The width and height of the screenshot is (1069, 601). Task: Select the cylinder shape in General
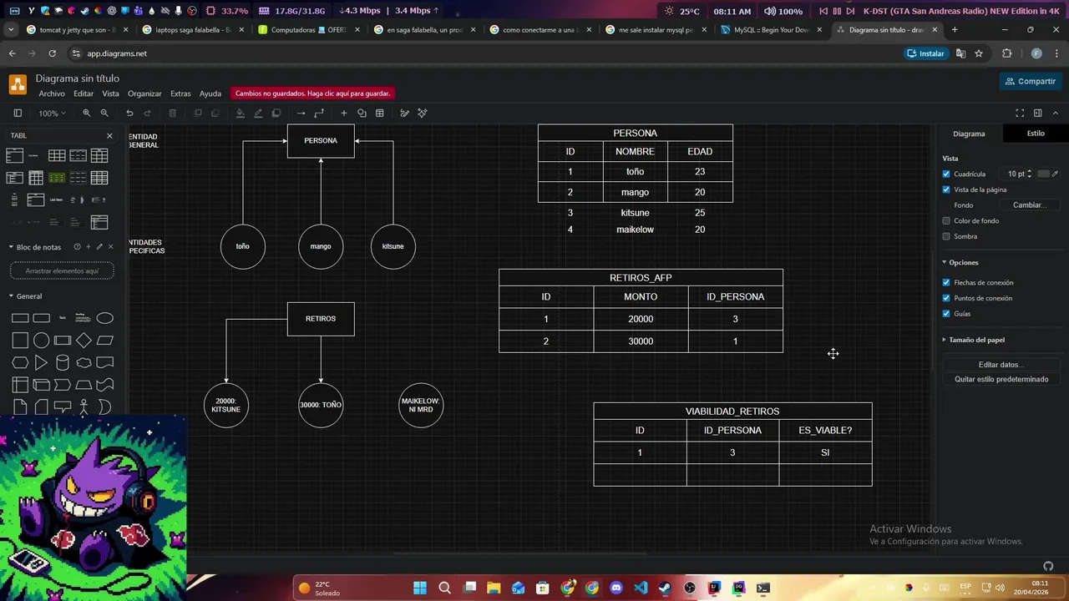coord(63,363)
